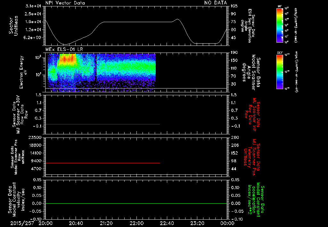
Task: Click the 260 telemetry axis value
Action: pos(234,138)
